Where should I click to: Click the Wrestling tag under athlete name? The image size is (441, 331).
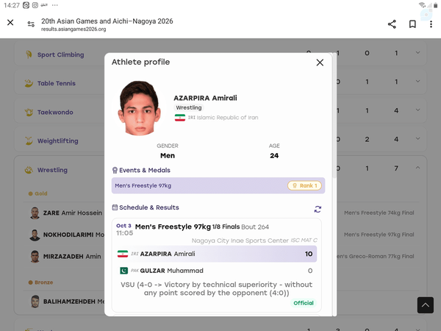coord(189,107)
